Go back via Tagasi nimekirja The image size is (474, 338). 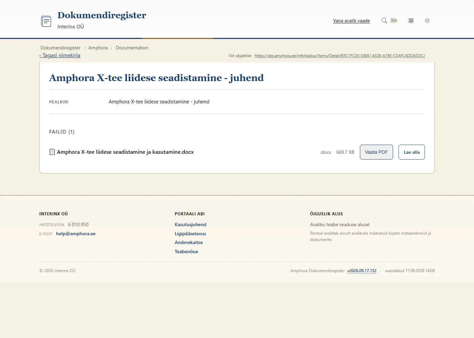pos(60,55)
